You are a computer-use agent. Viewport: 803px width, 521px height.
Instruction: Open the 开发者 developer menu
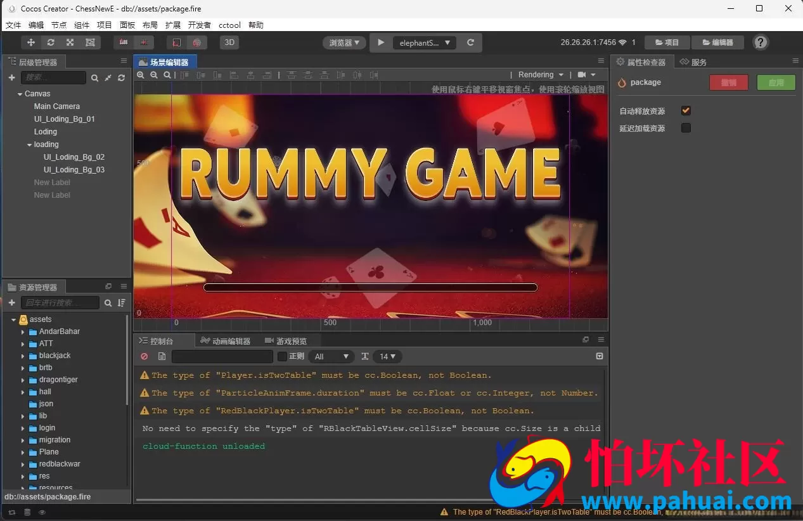[200, 25]
